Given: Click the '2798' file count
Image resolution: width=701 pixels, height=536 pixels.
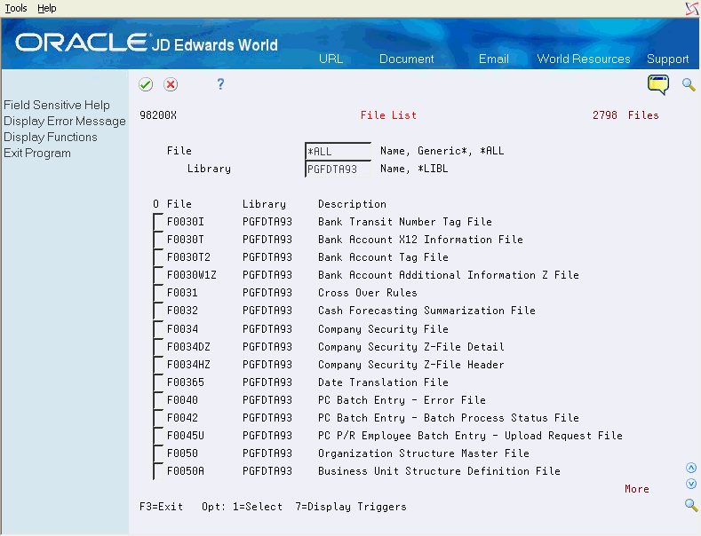Looking at the screenshot, I should [604, 115].
